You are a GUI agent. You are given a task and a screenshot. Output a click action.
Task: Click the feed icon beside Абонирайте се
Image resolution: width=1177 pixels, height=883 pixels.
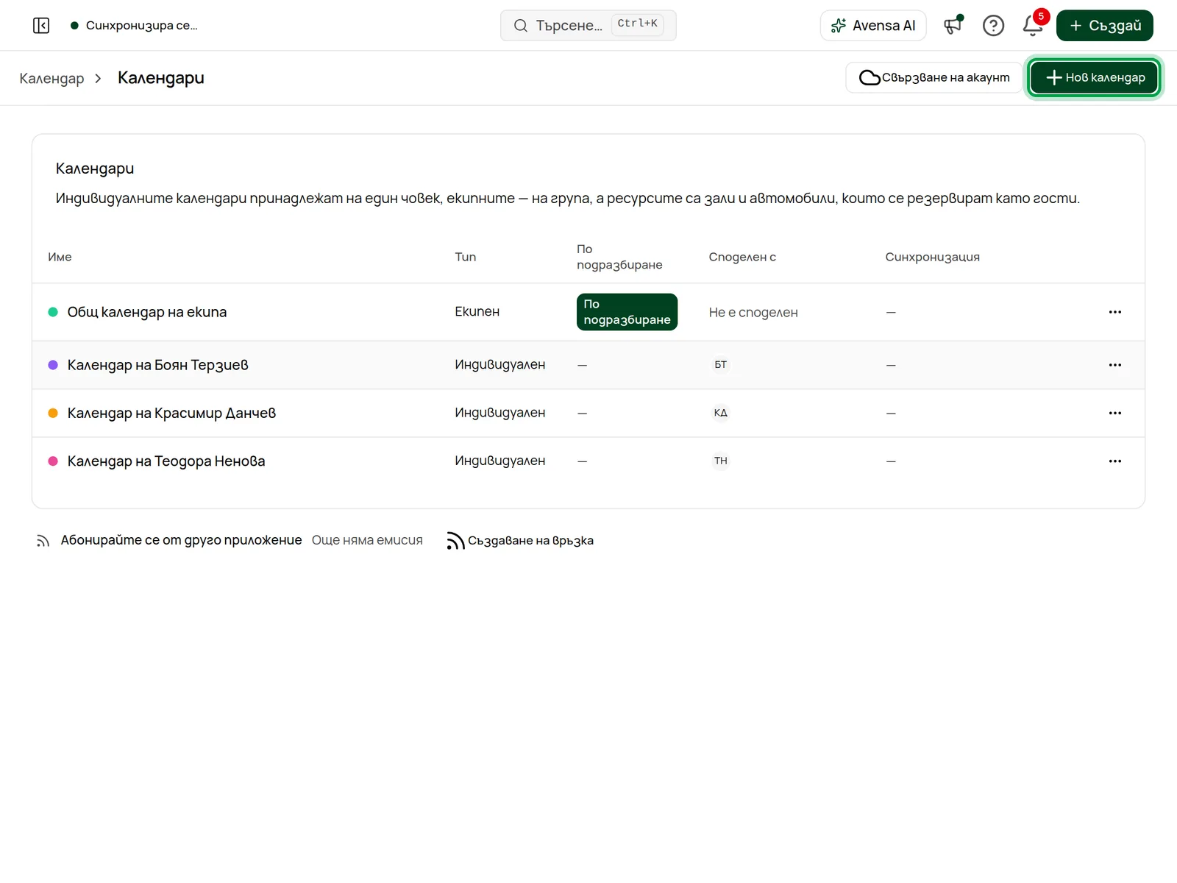pyautogui.click(x=43, y=541)
